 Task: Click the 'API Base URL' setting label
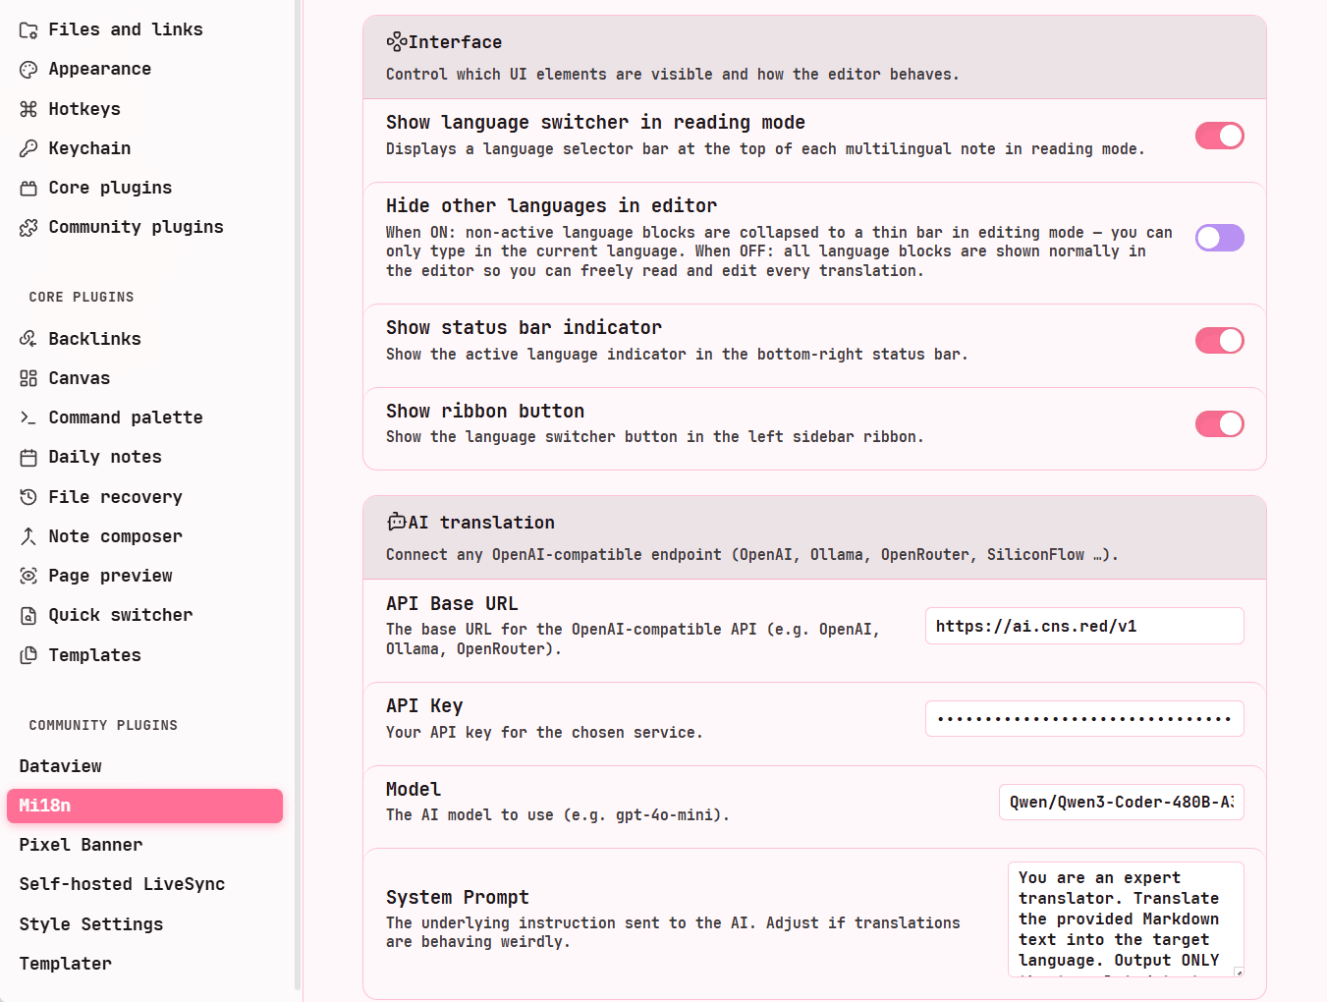452,603
